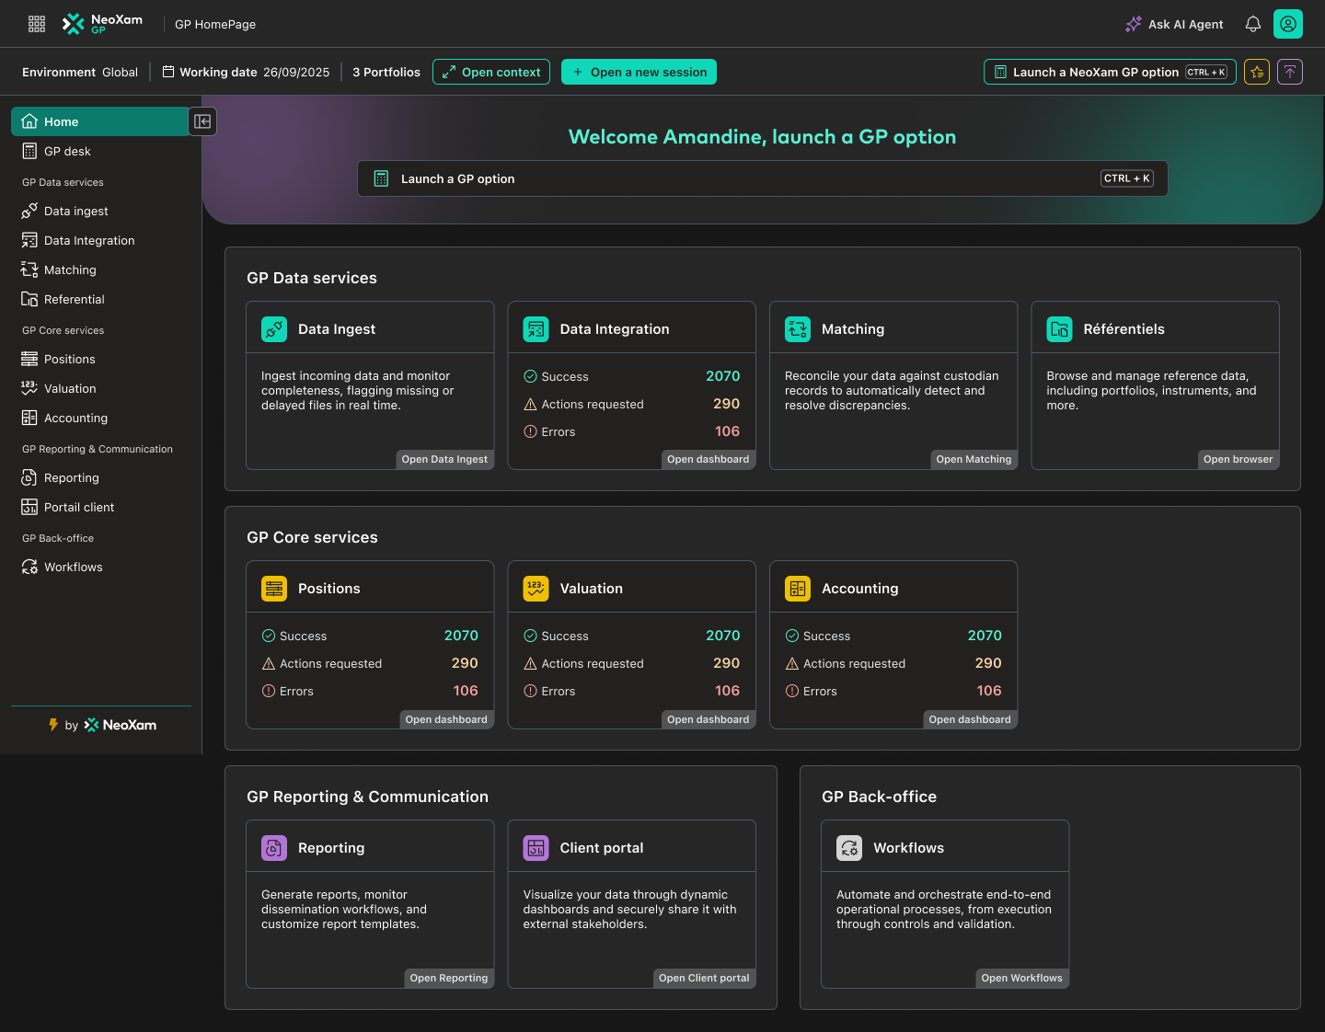Open Data Integration in the sidebar
This screenshot has height=1032, width=1325.
pos(100,240)
